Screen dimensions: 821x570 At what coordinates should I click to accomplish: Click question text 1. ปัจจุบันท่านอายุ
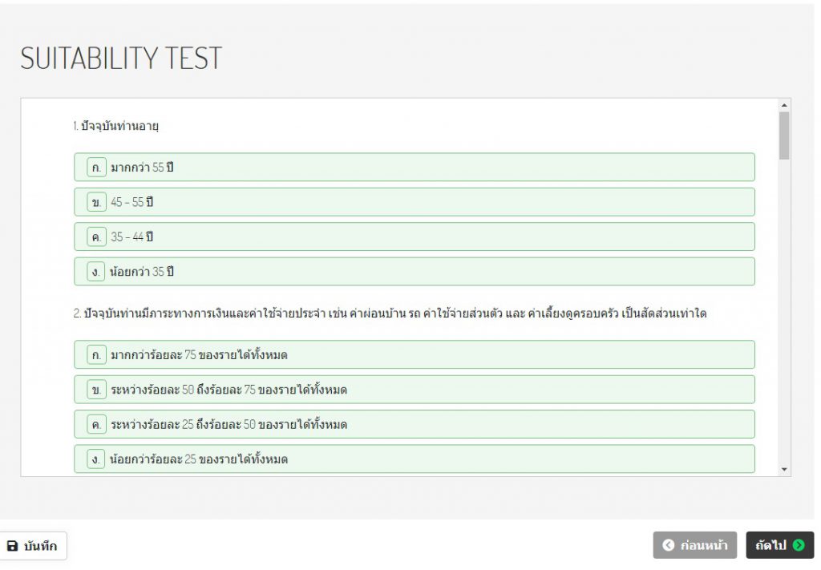click(115, 126)
